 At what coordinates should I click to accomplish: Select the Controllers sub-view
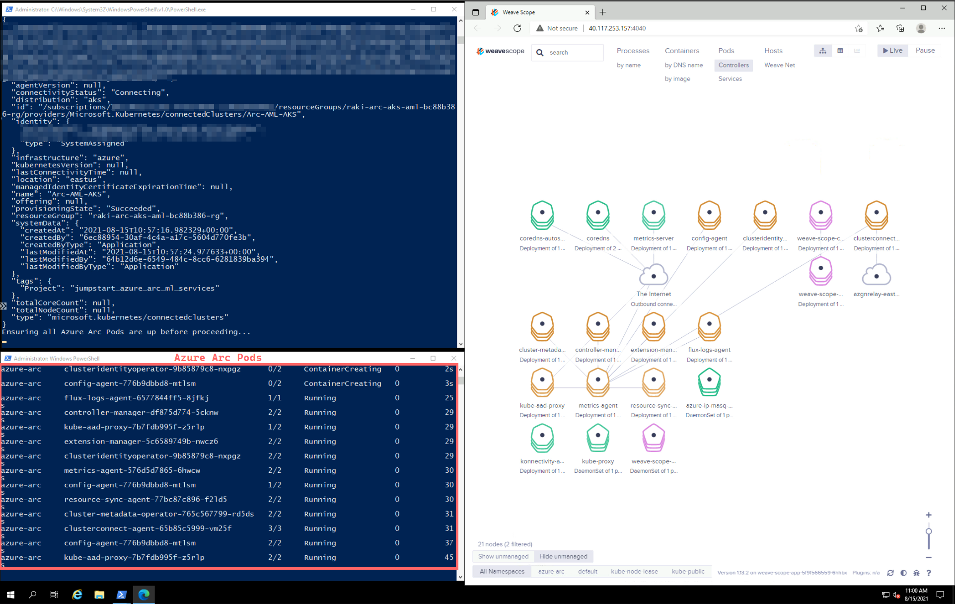(734, 65)
